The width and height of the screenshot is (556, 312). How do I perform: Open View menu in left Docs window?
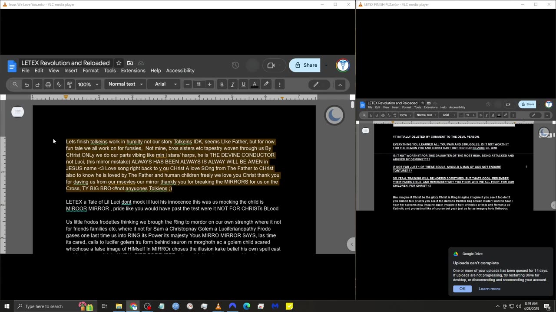[x=54, y=71]
